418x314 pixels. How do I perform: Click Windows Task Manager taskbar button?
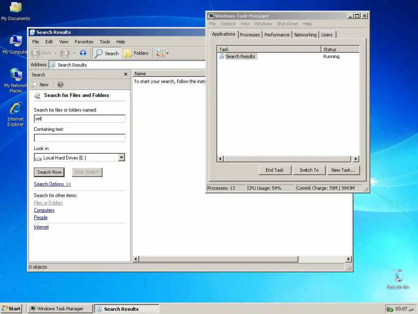(x=60, y=309)
